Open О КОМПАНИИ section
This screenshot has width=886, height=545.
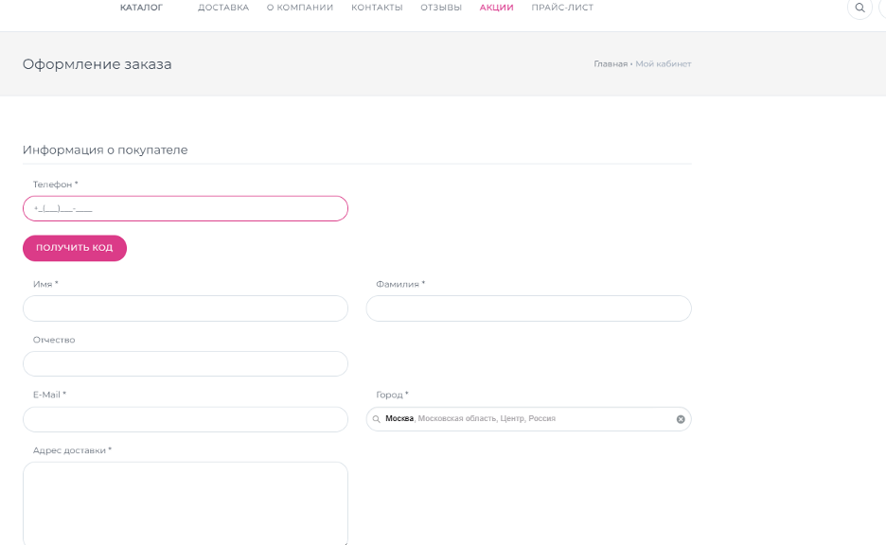point(299,8)
